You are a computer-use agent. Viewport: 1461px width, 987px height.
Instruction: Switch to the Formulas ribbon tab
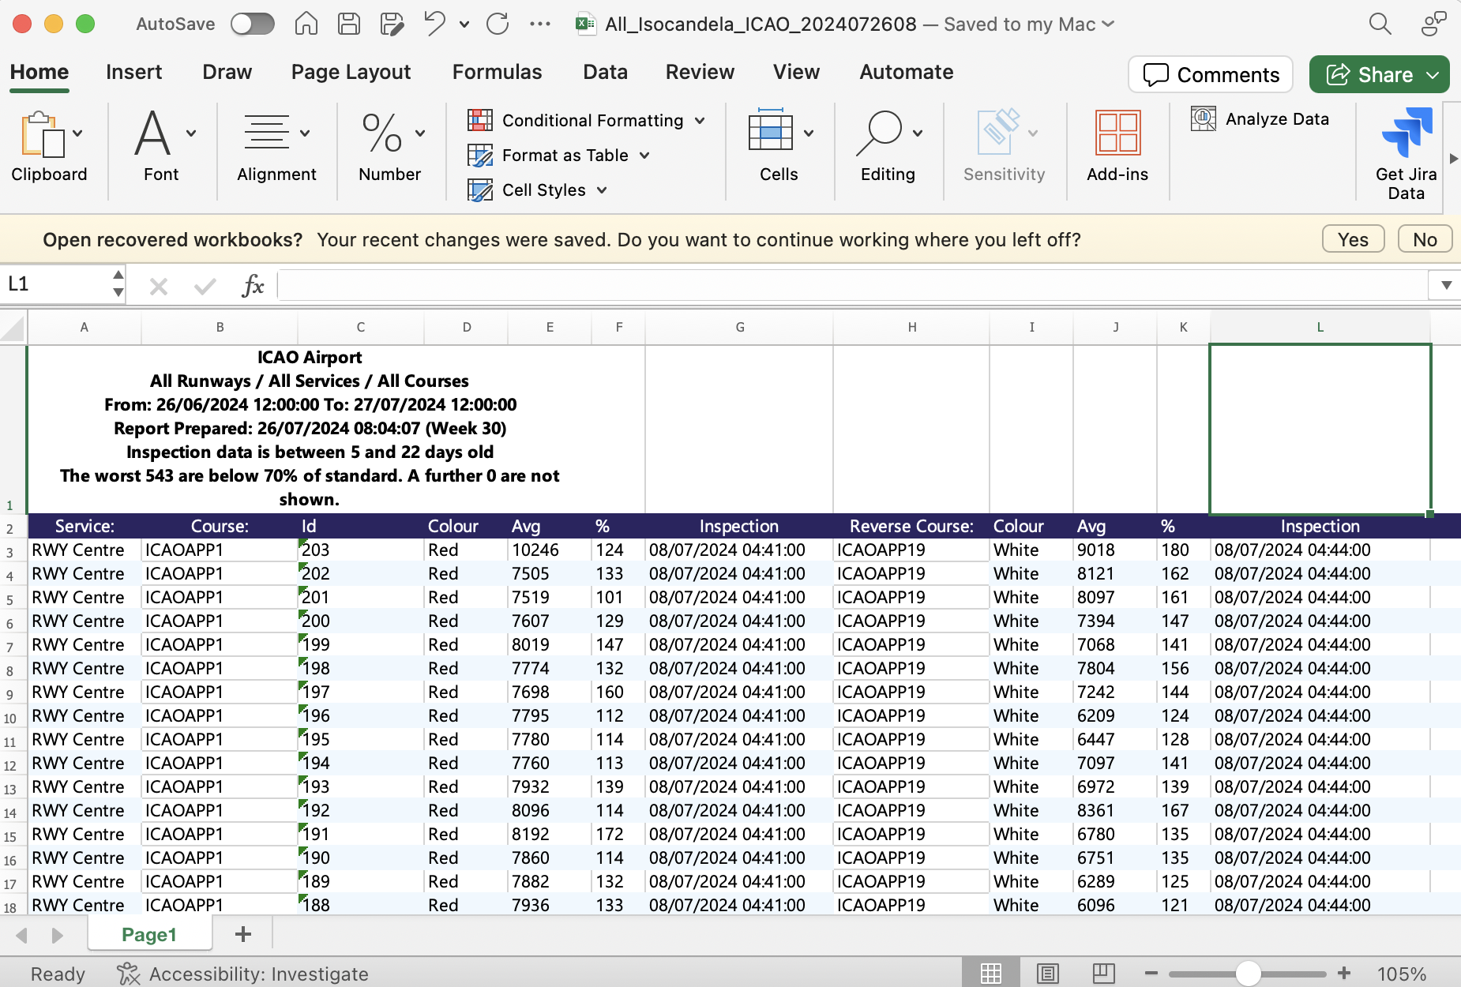(497, 72)
